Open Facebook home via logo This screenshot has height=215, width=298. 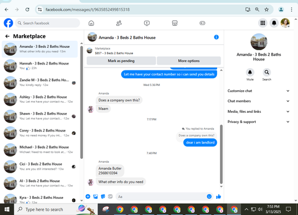tap(8, 23)
